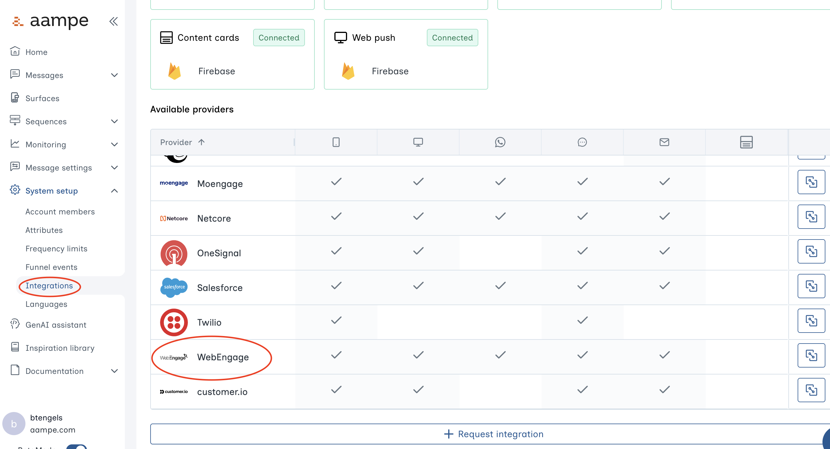Screen dimensions: 830x449
Task: Click the Request integration button
Action: (493, 434)
